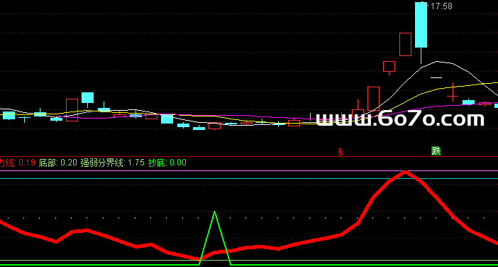Viewport: 498px width, 267px height.
Task: Click the green 抄底 spike peak
Action: pos(215,212)
